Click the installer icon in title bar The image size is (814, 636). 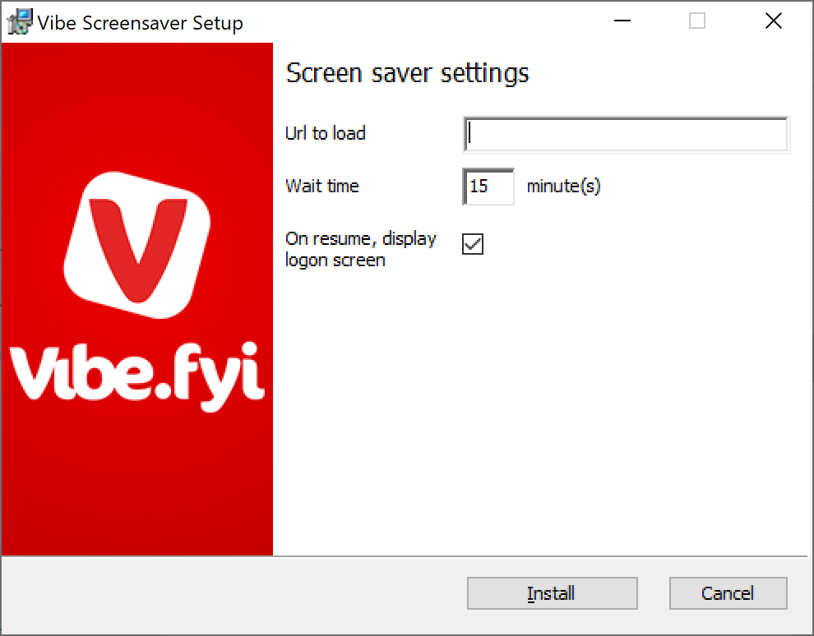(20, 22)
